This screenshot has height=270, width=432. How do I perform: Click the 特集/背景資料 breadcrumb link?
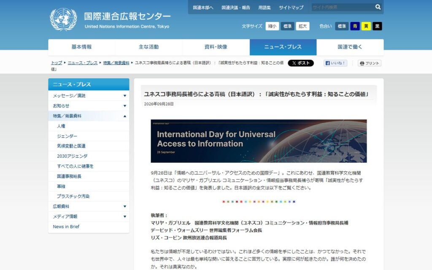tap(116, 63)
